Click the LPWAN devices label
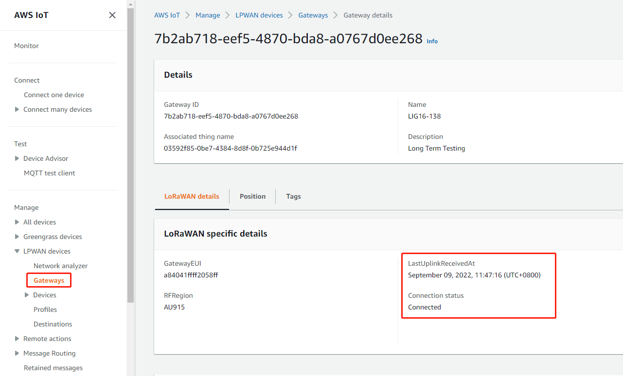623x376 pixels. [47, 251]
